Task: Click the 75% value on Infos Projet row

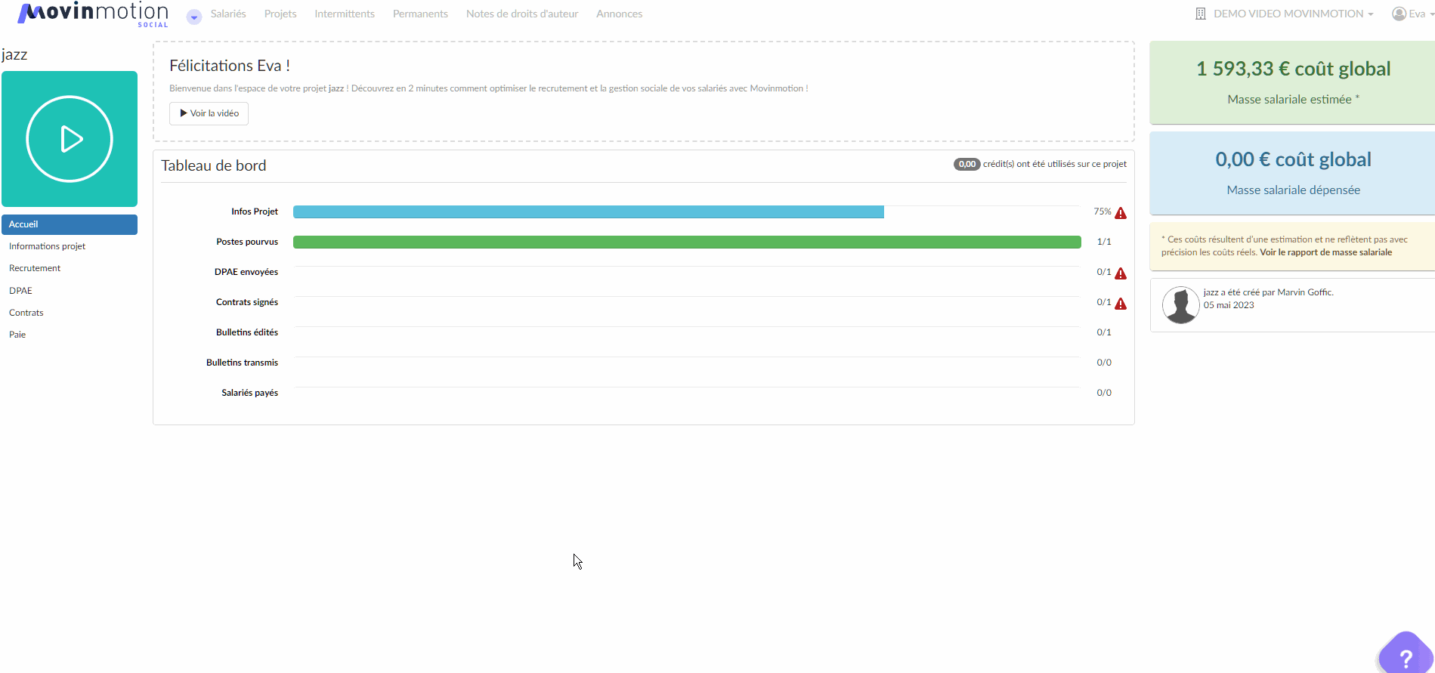Action: pos(1103,211)
